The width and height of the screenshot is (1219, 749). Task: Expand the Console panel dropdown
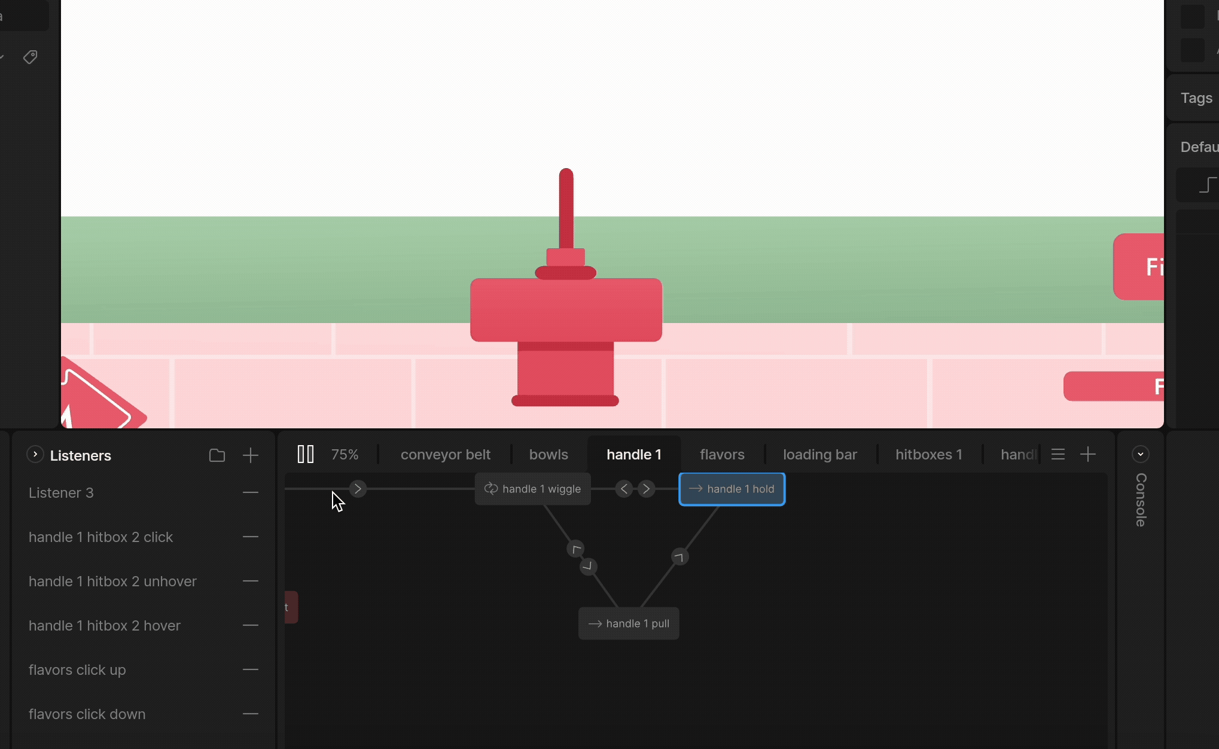point(1140,455)
